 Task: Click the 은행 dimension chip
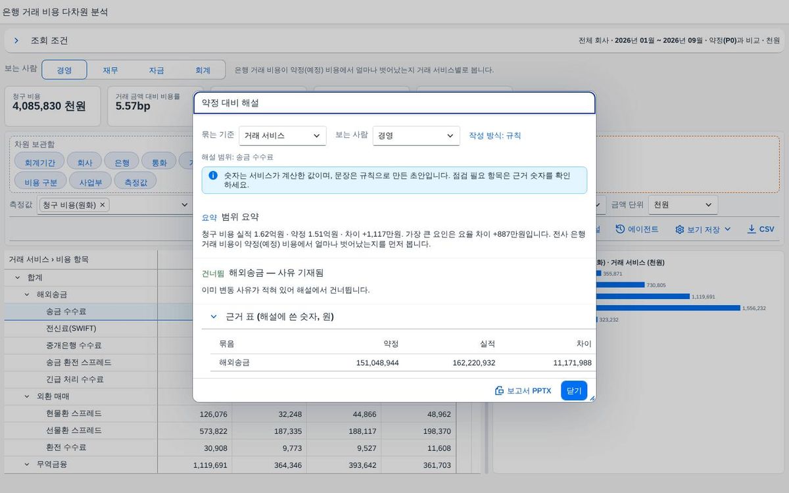click(x=122, y=162)
